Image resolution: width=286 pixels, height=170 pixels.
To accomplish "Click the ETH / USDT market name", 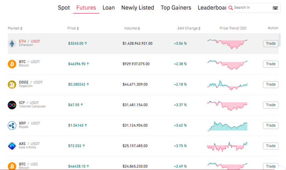I will [29, 41].
